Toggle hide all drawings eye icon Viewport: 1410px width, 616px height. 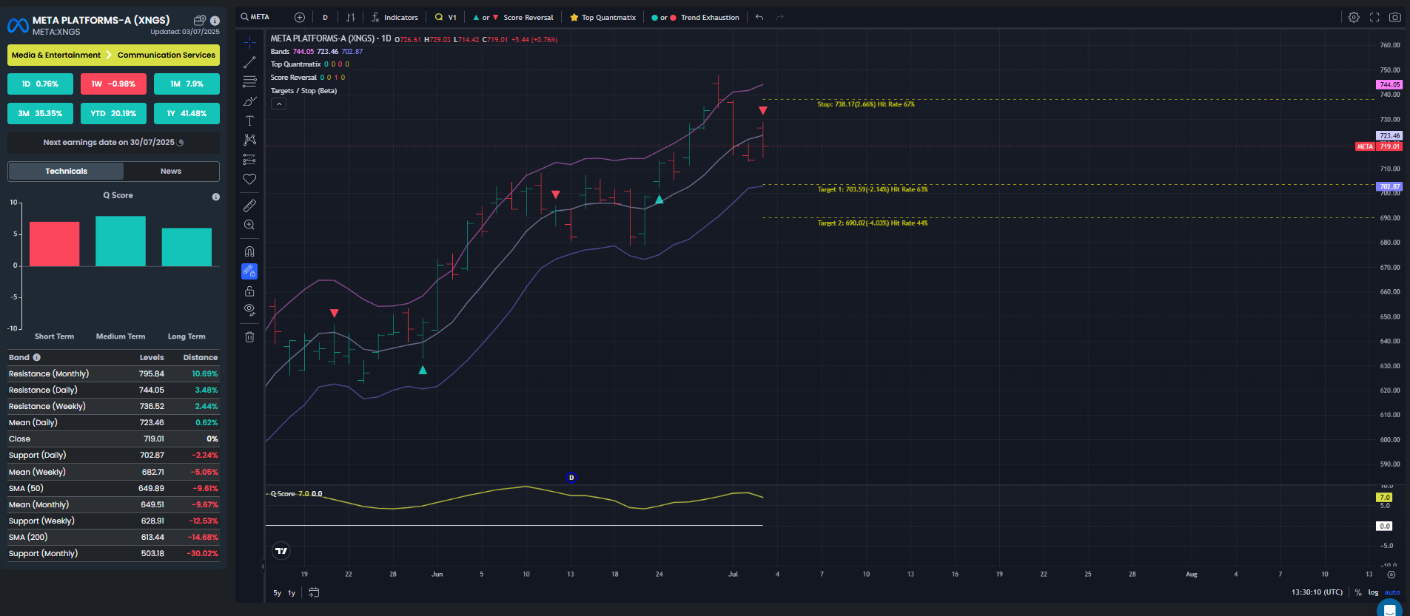249,310
